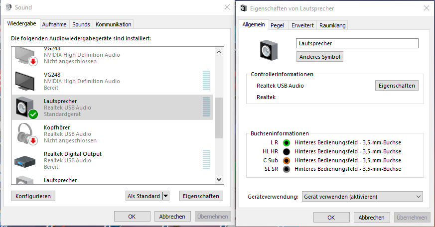The height and width of the screenshot is (227, 435).
Task: Click the black HL HR jack indicator
Action: [x=287, y=152]
